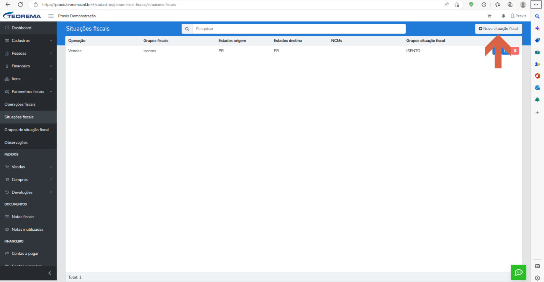Open the favorites list icon
This screenshot has width=544, height=282.
(497, 5)
